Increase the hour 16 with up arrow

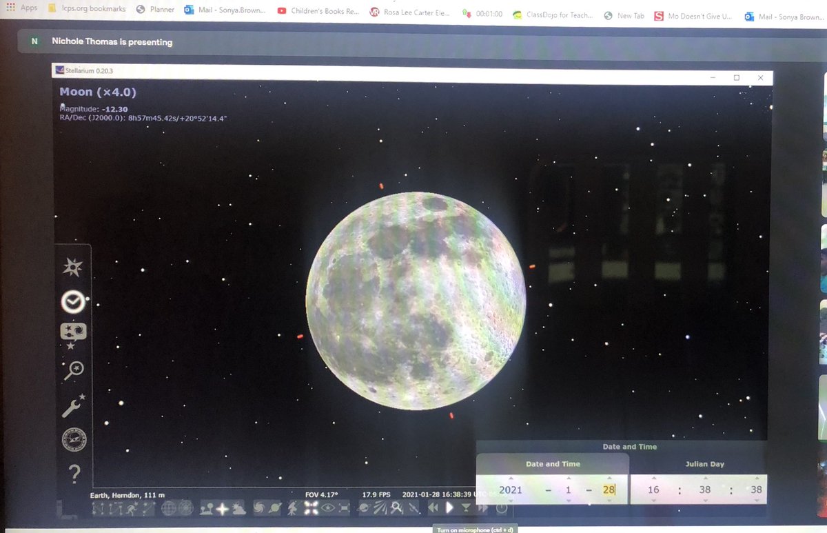point(653,478)
